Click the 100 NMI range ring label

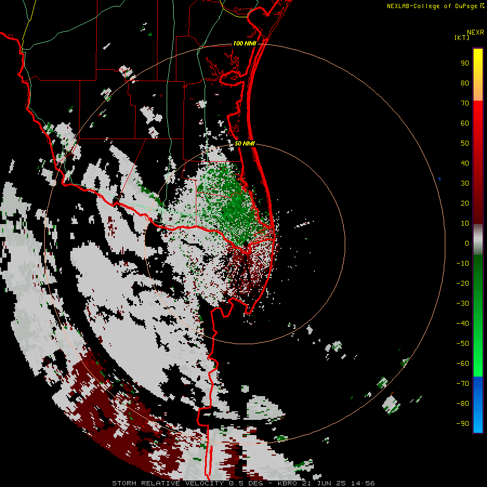pyautogui.click(x=245, y=43)
